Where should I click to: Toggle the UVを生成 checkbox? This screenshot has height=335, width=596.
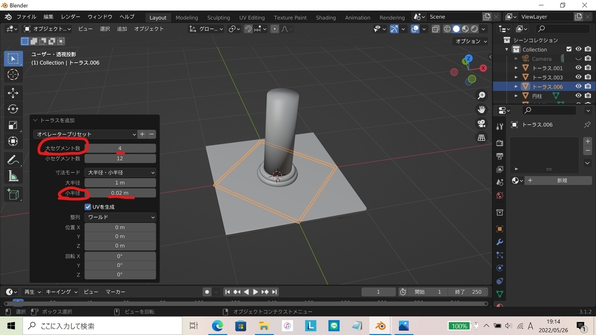coord(88,206)
